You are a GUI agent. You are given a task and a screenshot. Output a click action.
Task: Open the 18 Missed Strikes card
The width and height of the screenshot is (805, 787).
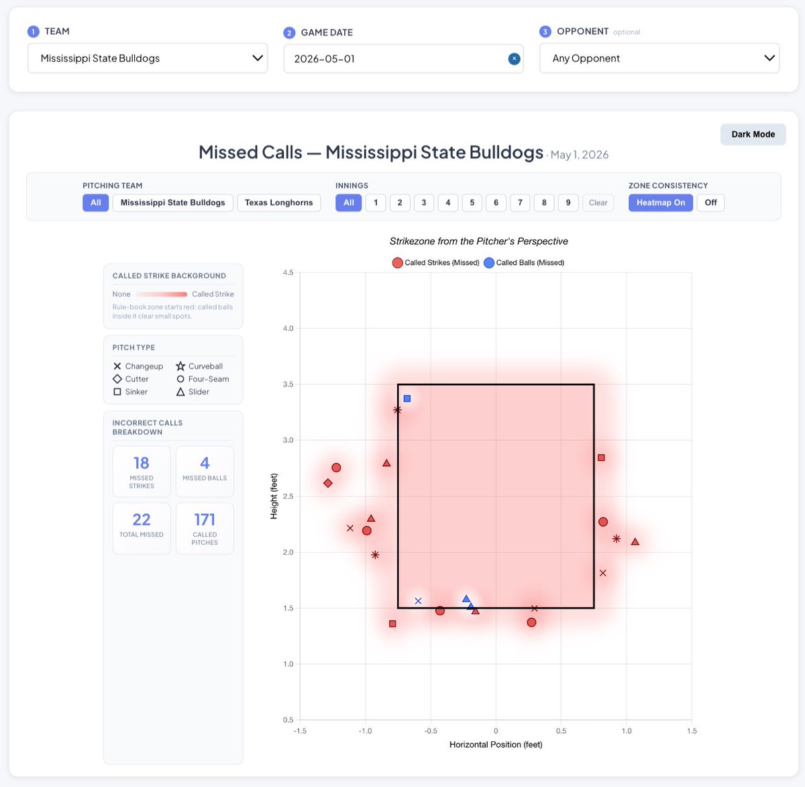(x=142, y=472)
